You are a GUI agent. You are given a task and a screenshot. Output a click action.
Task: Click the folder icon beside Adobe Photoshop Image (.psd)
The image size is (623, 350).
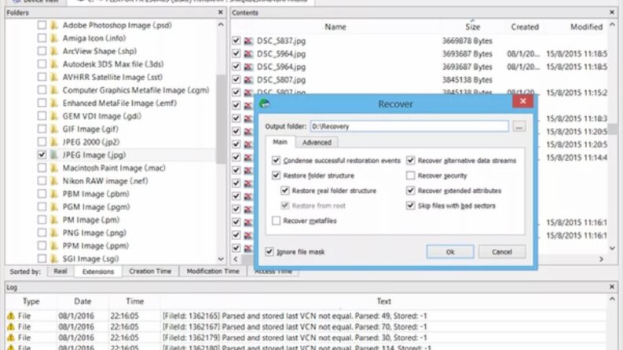coord(54,25)
